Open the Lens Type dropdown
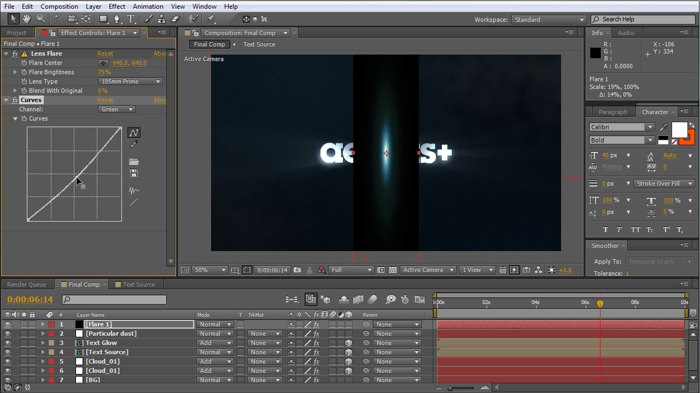Image resolution: width=700 pixels, height=393 pixels. [x=131, y=81]
